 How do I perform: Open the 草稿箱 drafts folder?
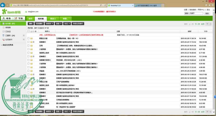tap(8, 28)
